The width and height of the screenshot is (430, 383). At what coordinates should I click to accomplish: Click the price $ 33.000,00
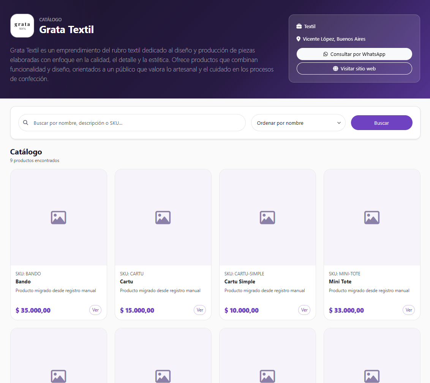346,310
